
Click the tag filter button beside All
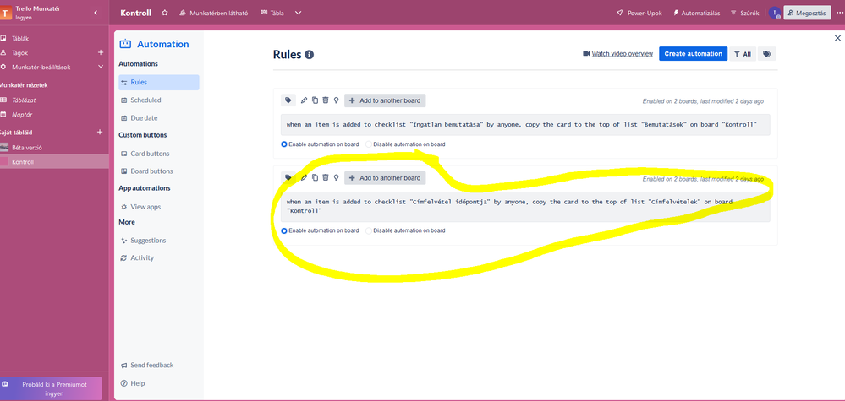point(767,54)
